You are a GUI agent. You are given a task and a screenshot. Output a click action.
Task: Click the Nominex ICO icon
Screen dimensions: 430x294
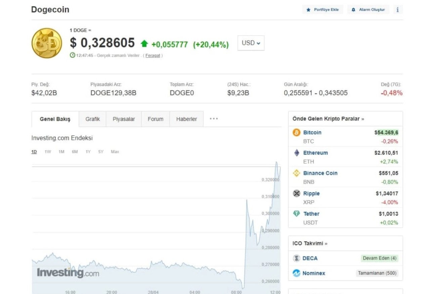tap(297, 273)
